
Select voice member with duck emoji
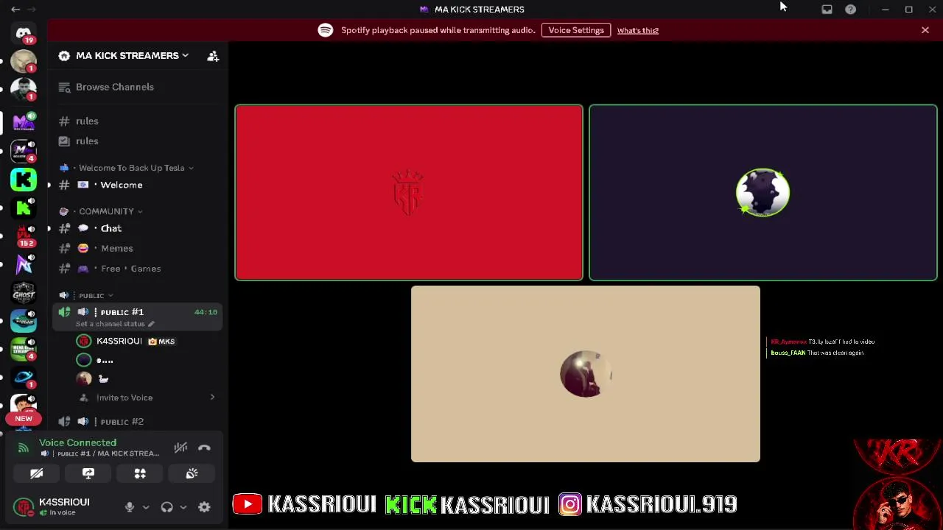pyautogui.click(x=147, y=378)
